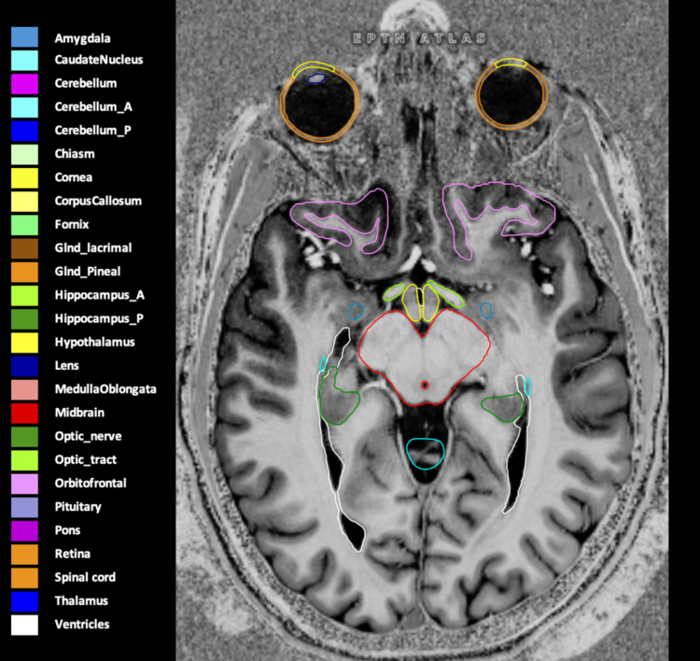Click the pale green Chiasm swatch
This screenshot has height=661, width=700.
coord(24,155)
